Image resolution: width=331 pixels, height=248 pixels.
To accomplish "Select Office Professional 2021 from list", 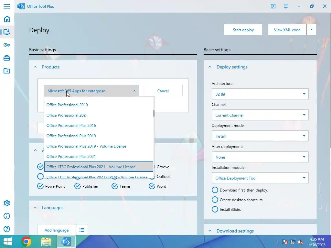I will tap(99, 115).
